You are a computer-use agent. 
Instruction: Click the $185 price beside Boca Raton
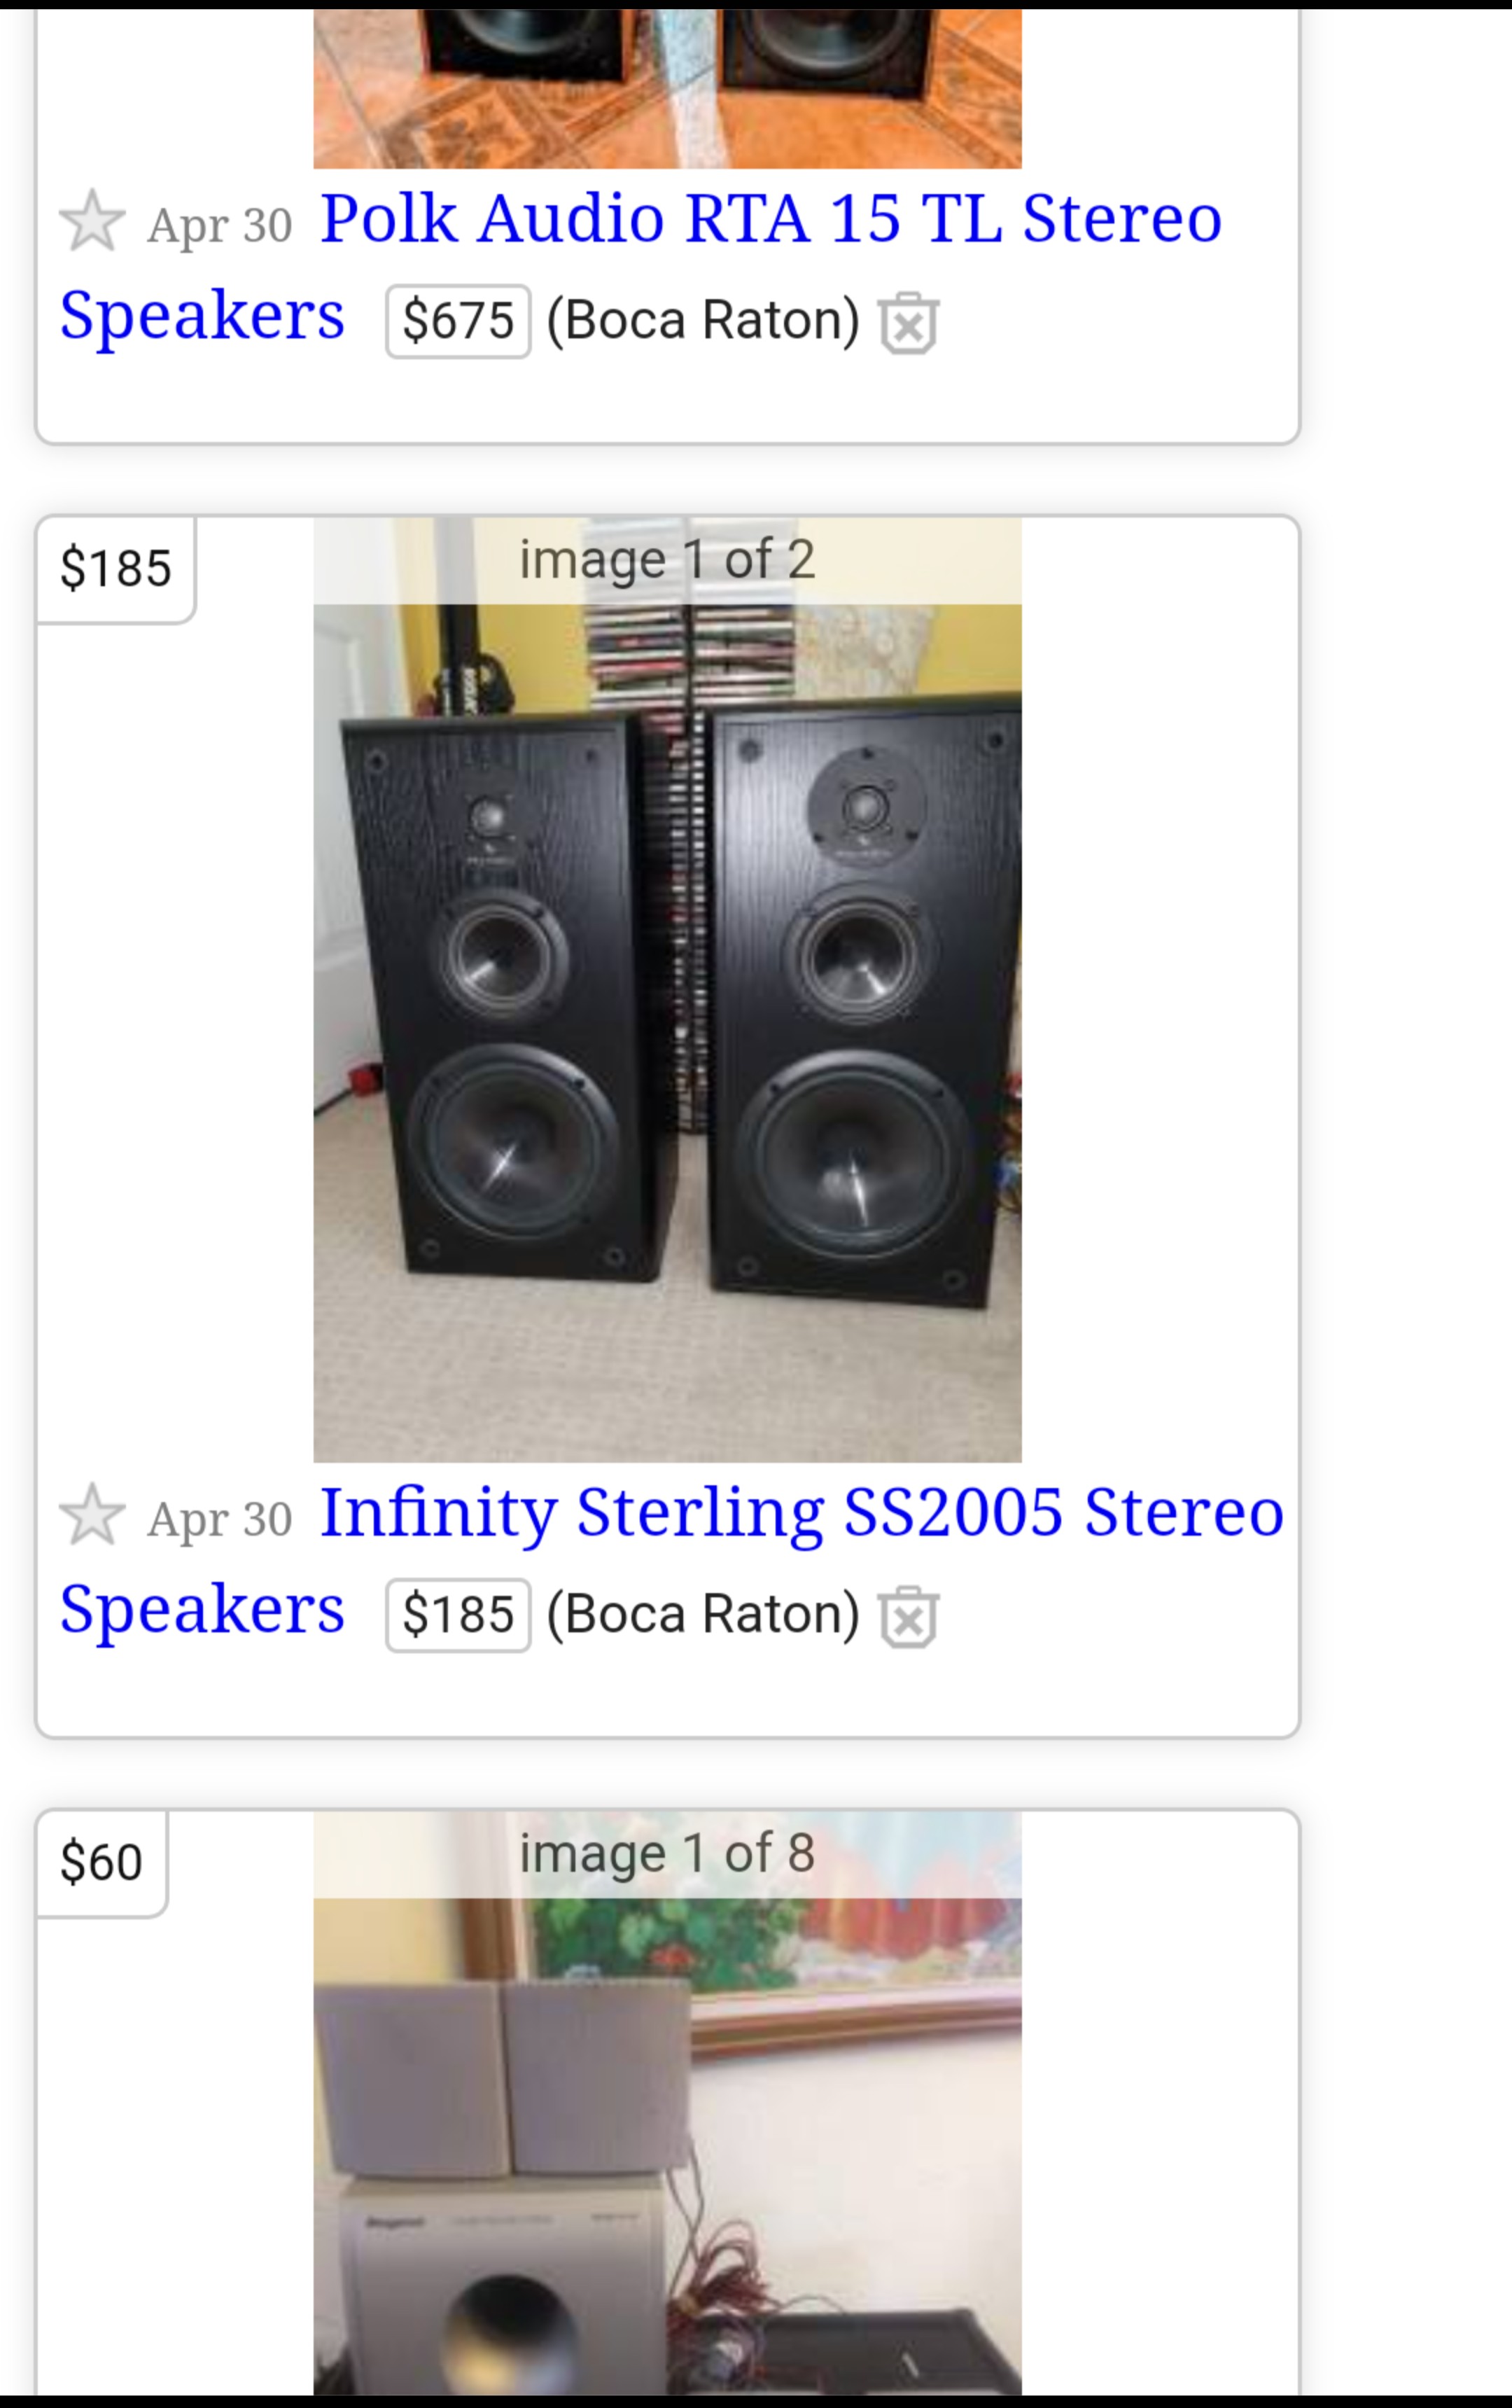tap(458, 1614)
